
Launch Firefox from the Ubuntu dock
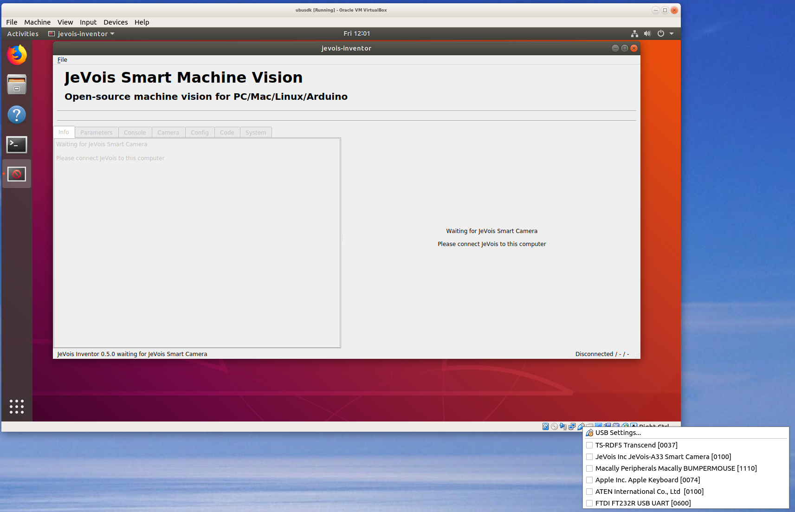click(17, 55)
